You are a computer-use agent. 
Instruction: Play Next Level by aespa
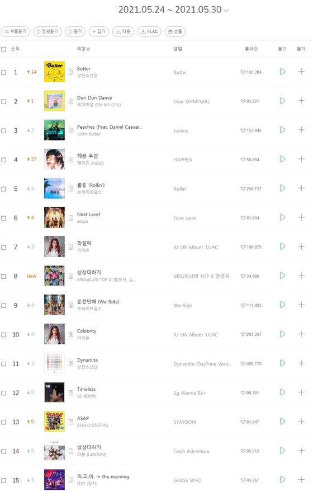(282, 217)
